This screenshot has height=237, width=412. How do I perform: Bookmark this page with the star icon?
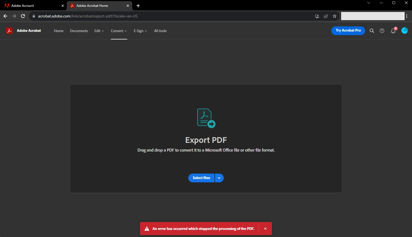coord(335,16)
